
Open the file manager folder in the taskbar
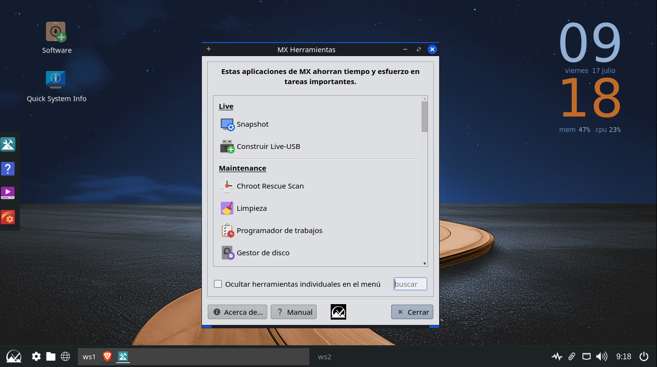point(51,356)
